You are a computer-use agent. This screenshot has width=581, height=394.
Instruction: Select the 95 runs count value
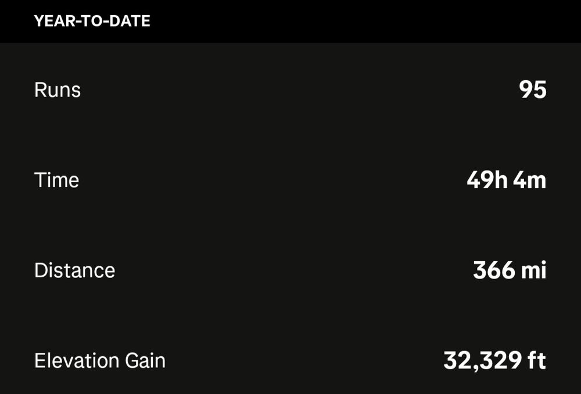click(x=532, y=89)
